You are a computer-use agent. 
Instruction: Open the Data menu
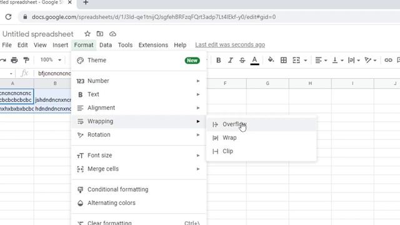(106, 45)
